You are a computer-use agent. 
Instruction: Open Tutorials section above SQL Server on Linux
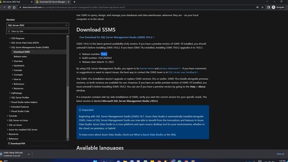[x=13, y=116]
